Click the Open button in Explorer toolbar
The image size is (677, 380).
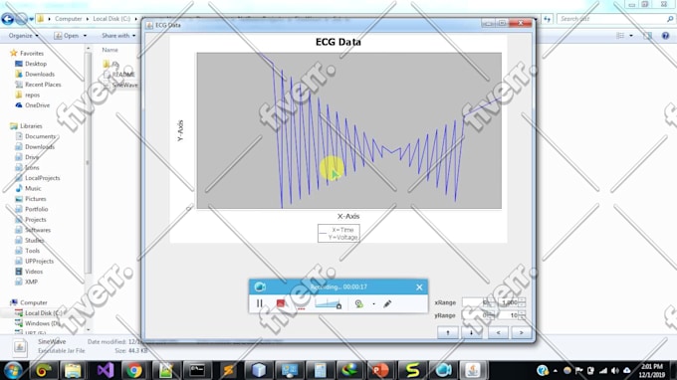click(67, 36)
